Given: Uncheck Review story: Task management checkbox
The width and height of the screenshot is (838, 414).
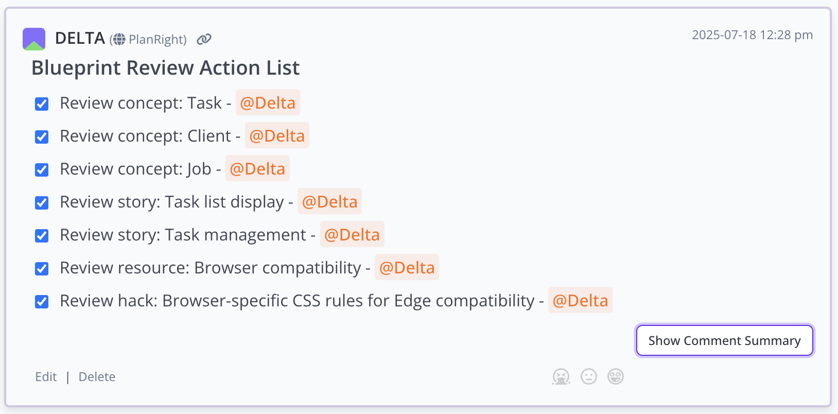Looking at the screenshot, I should click(42, 236).
